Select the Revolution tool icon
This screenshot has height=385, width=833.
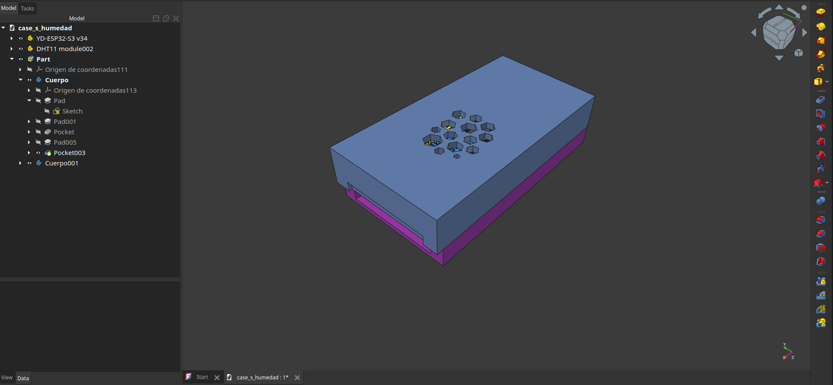[x=820, y=26]
